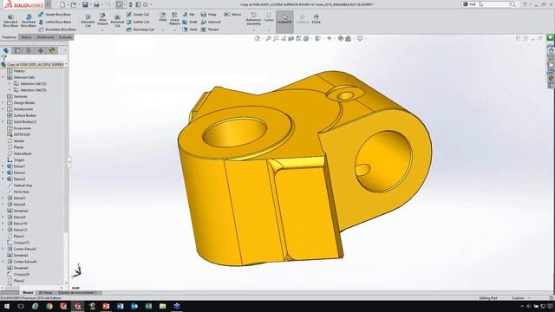Image resolution: width=555 pixels, height=312 pixels.
Task: Switch to the Evaluate tab
Action: pos(65,37)
